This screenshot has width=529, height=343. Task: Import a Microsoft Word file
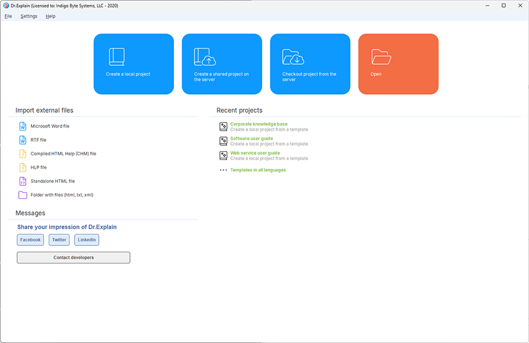(50, 126)
